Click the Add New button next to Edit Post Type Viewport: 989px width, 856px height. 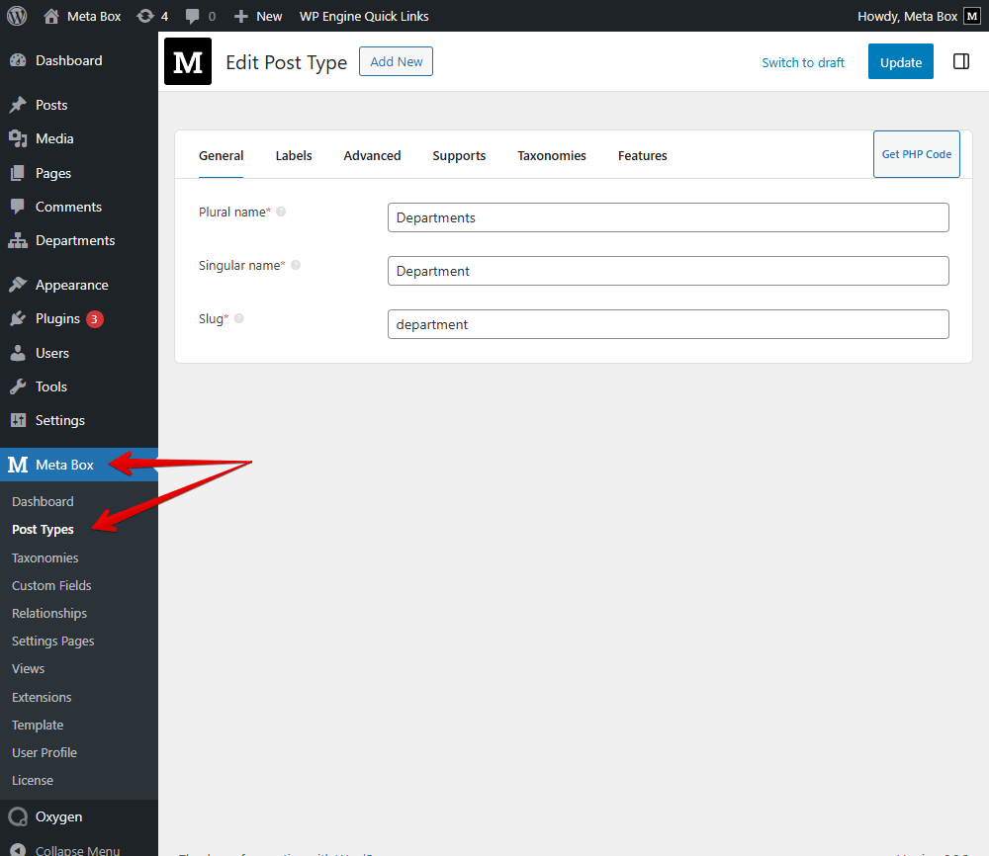[396, 61]
